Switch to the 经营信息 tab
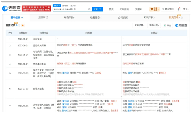 tap(96, 17)
